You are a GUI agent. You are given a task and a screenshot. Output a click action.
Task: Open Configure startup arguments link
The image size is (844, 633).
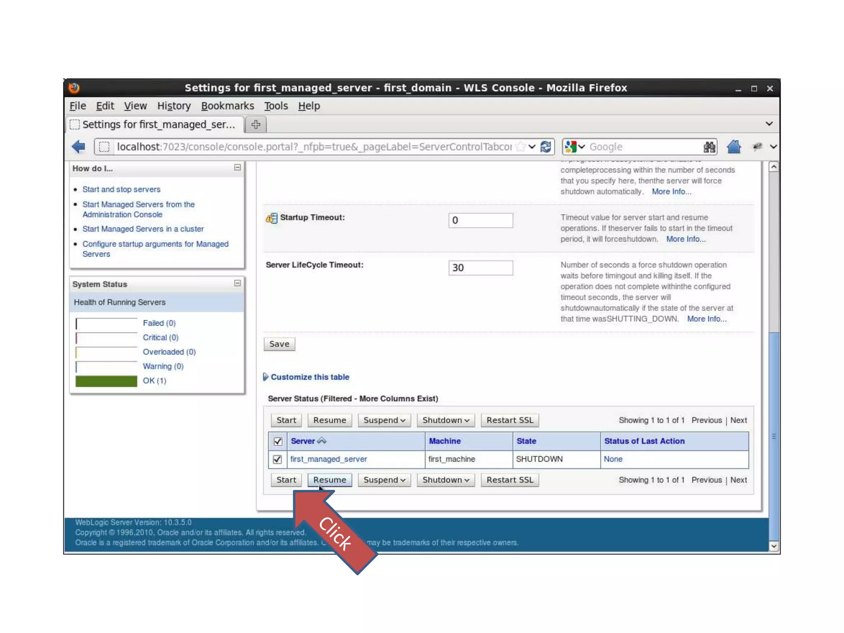(155, 249)
